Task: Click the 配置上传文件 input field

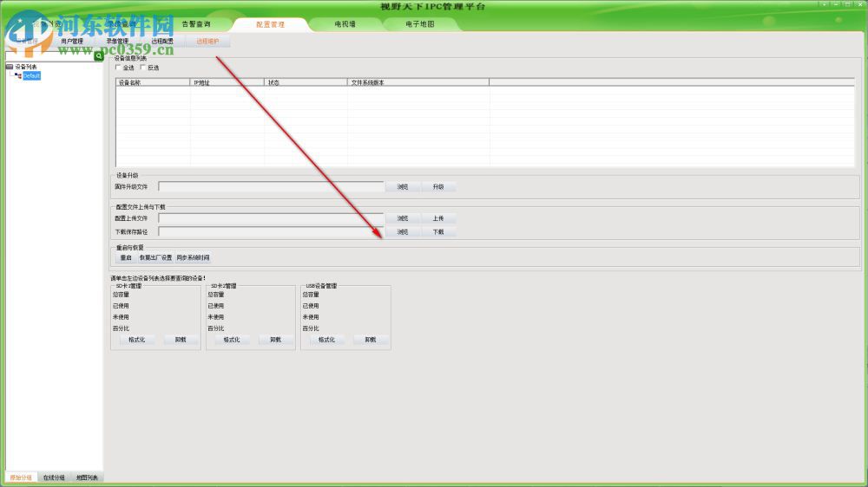Action: (x=271, y=218)
